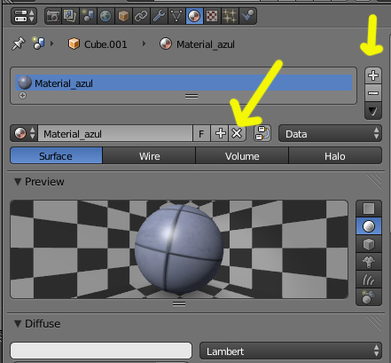
Task: Open the Modifiers wrench tab
Action: coord(159,16)
